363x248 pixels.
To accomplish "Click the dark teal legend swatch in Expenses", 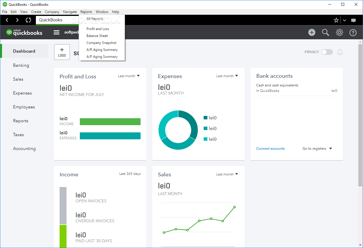I will pyautogui.click(x=206, y=118).
